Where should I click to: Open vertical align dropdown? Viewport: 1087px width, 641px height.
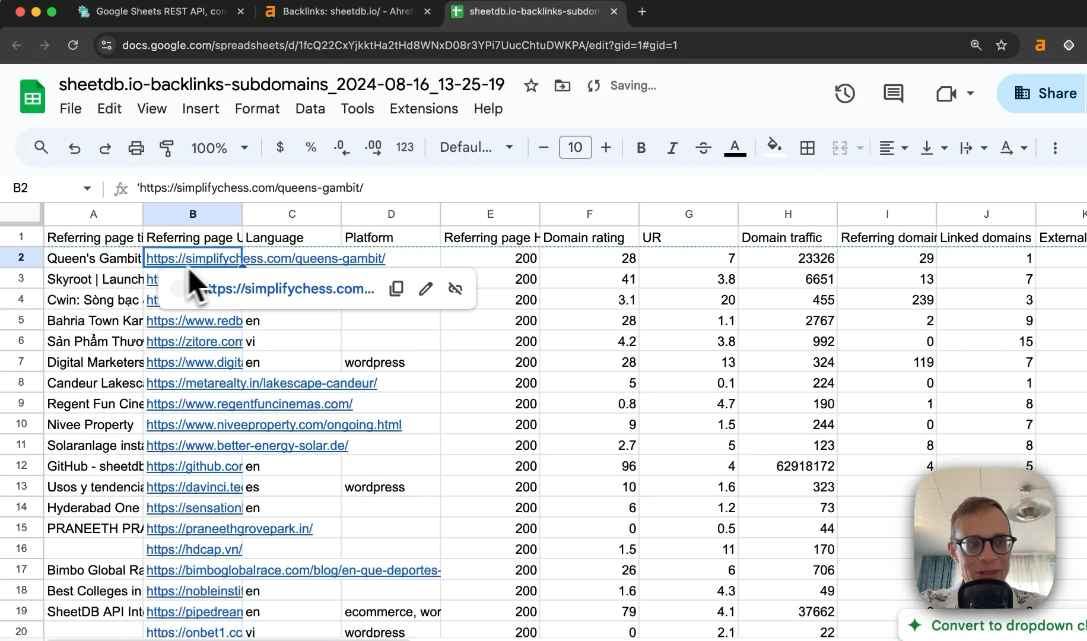click(x=933, y=148)
